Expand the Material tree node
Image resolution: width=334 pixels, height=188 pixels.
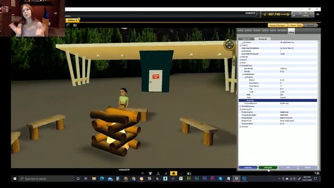tap(240, 57)
